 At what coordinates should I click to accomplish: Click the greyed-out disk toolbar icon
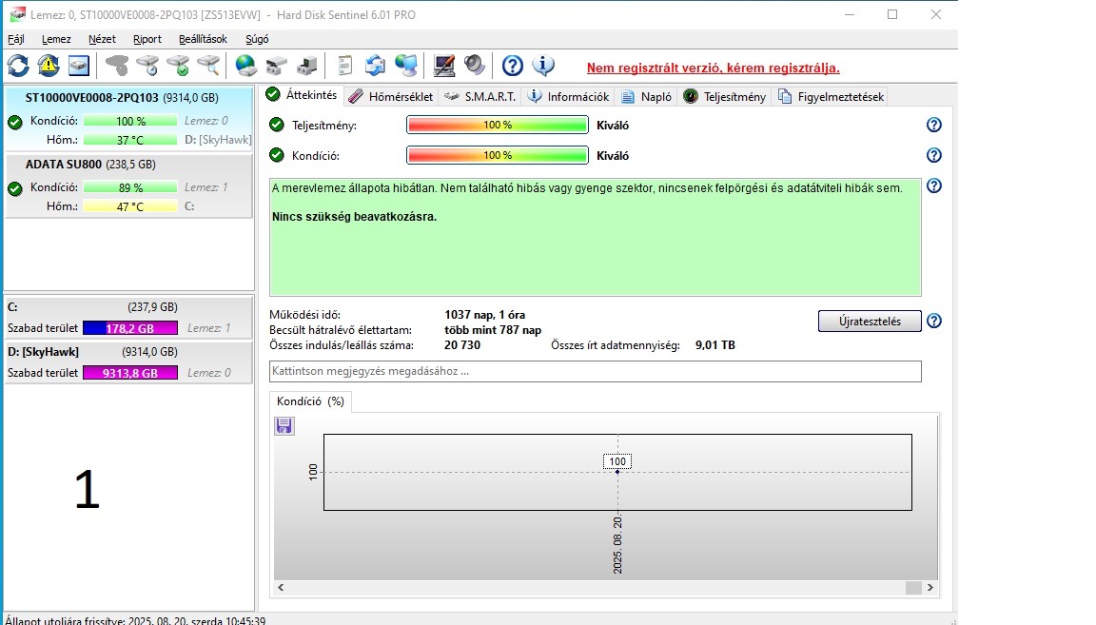(117, 66)
